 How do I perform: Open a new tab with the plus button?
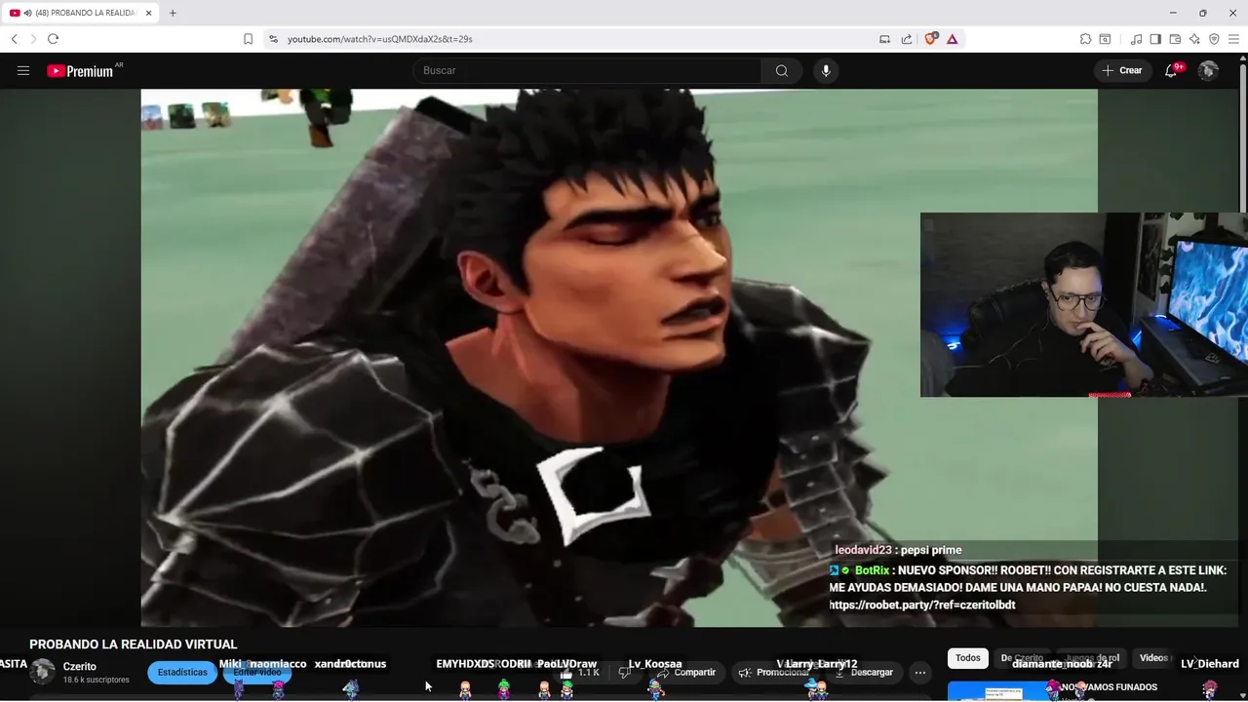[x=173, y=13]
